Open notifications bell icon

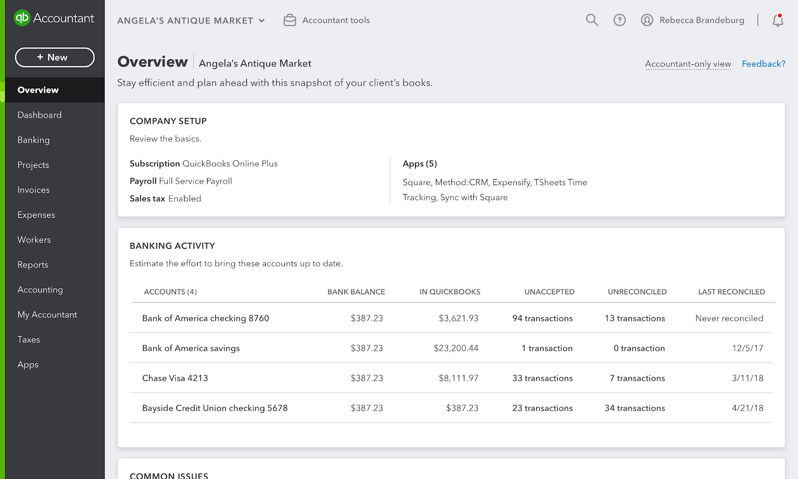coord(778,20)
